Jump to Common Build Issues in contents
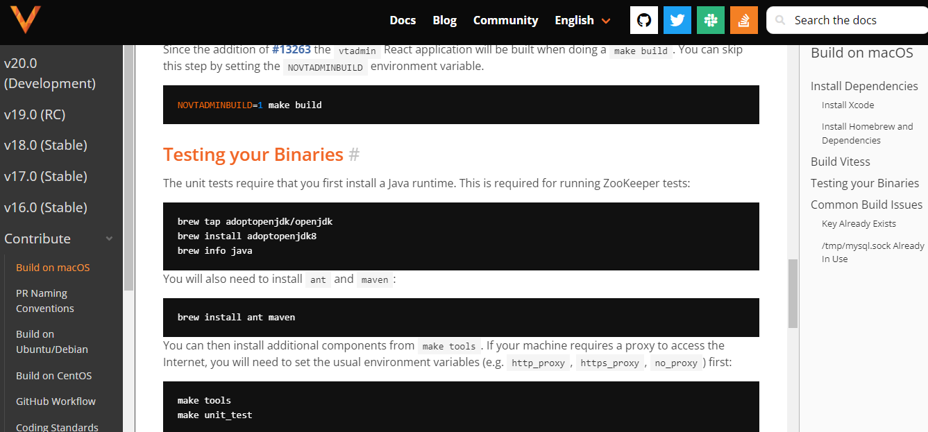This screenshot has height=432, width=928. 867,205
